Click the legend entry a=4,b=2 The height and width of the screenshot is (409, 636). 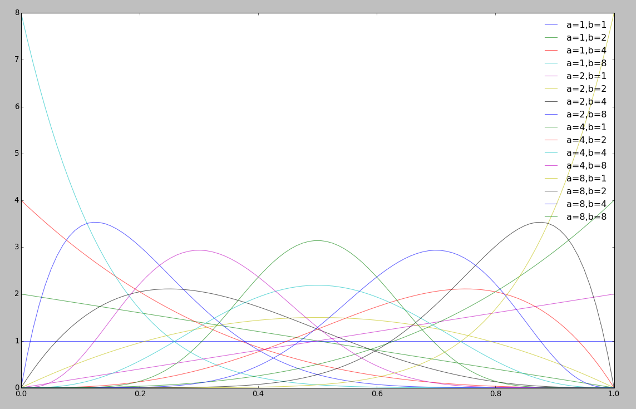point(575,140)
